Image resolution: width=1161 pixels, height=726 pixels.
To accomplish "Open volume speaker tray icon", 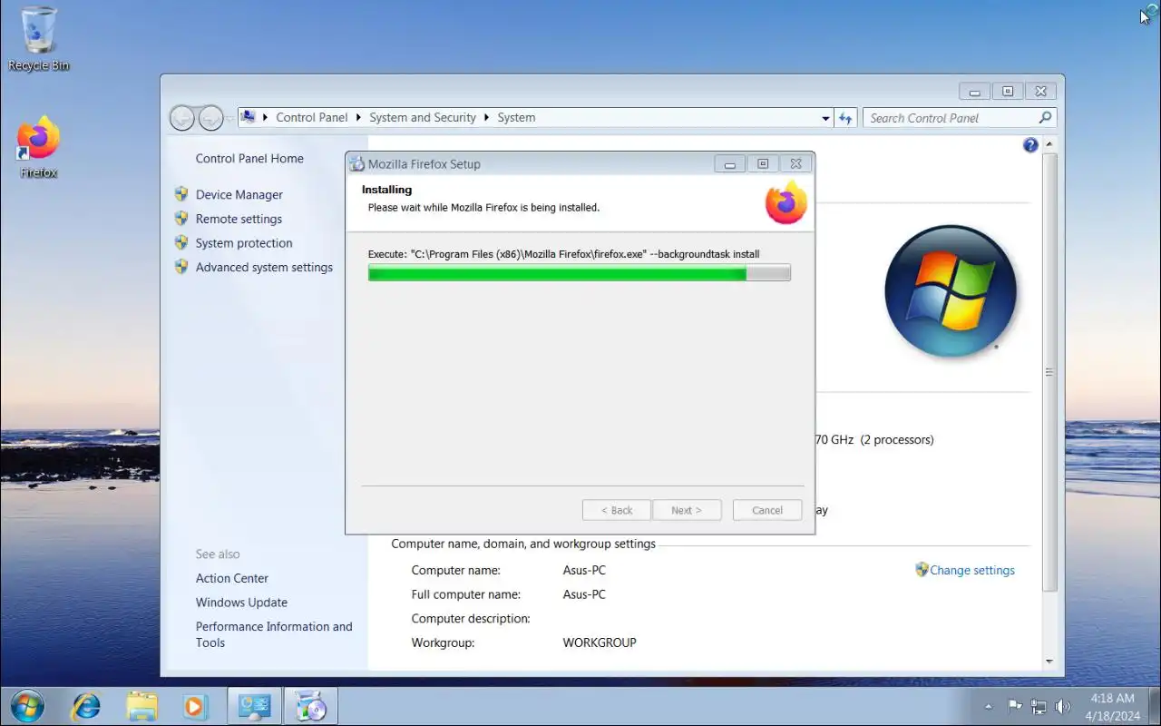I will coord(1063,706).
